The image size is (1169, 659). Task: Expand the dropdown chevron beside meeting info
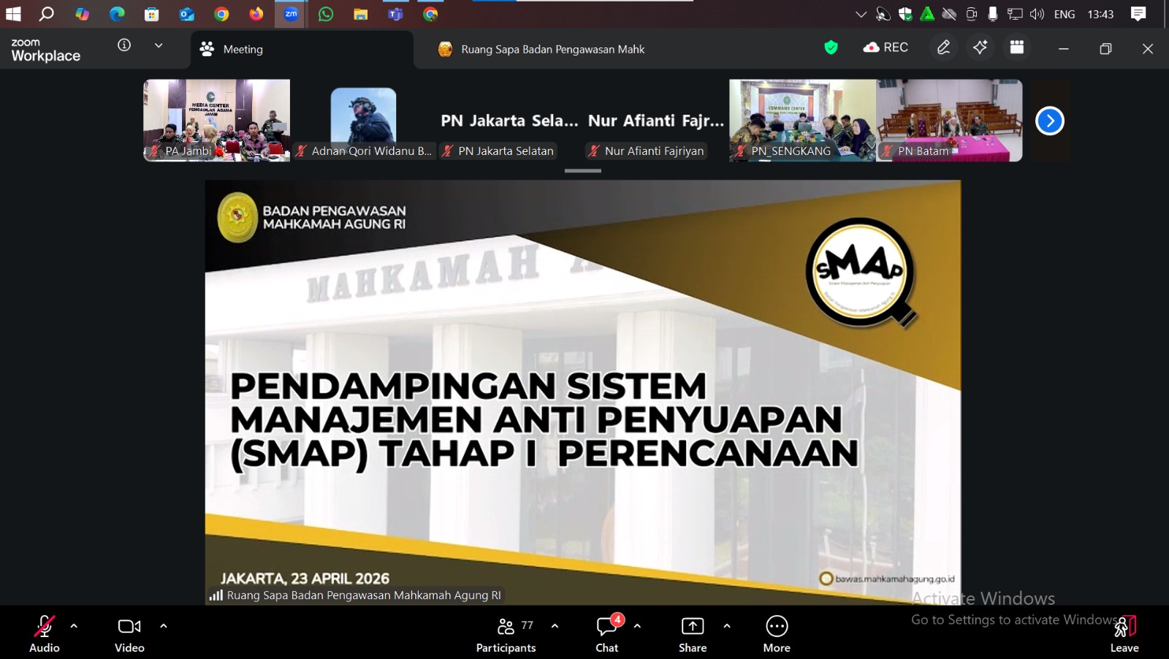pos(159,45)
